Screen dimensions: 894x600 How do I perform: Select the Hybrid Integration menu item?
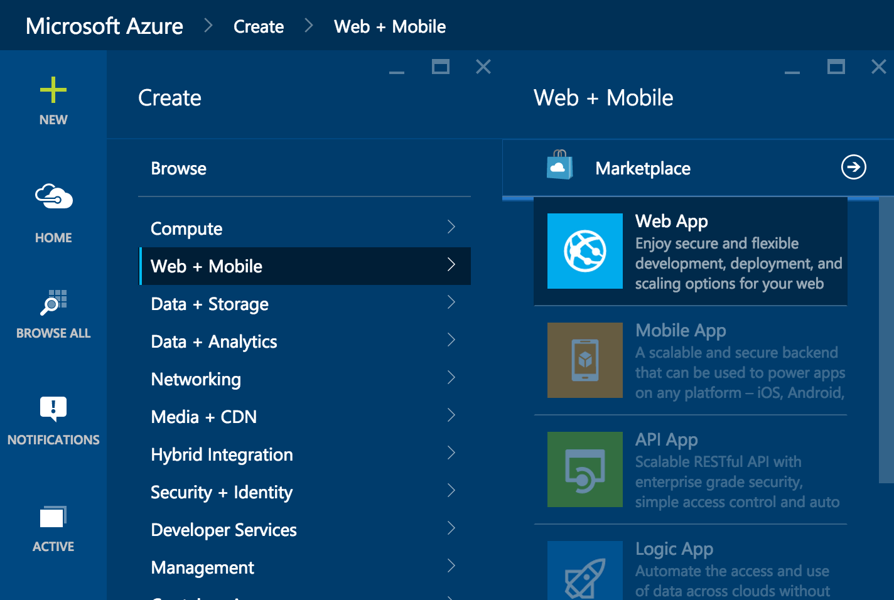click(304, 454)
